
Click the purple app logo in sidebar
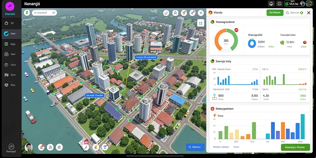(x=10, y=7)
